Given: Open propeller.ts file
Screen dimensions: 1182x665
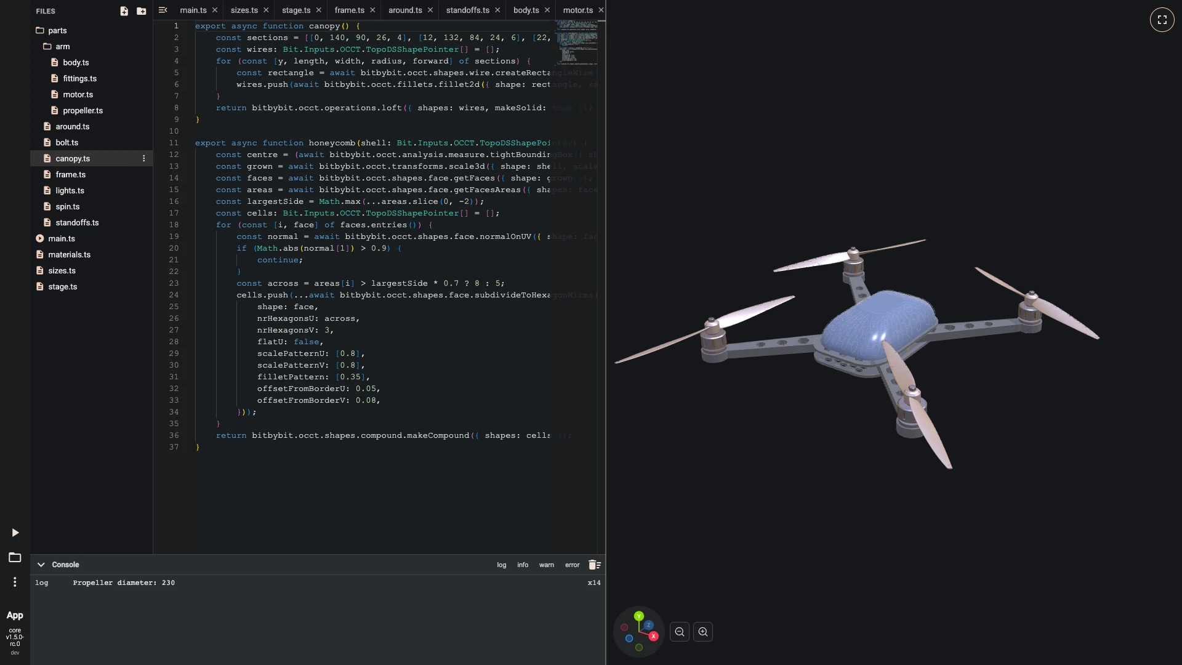Looking at the screenshot, I should point(91,110).
